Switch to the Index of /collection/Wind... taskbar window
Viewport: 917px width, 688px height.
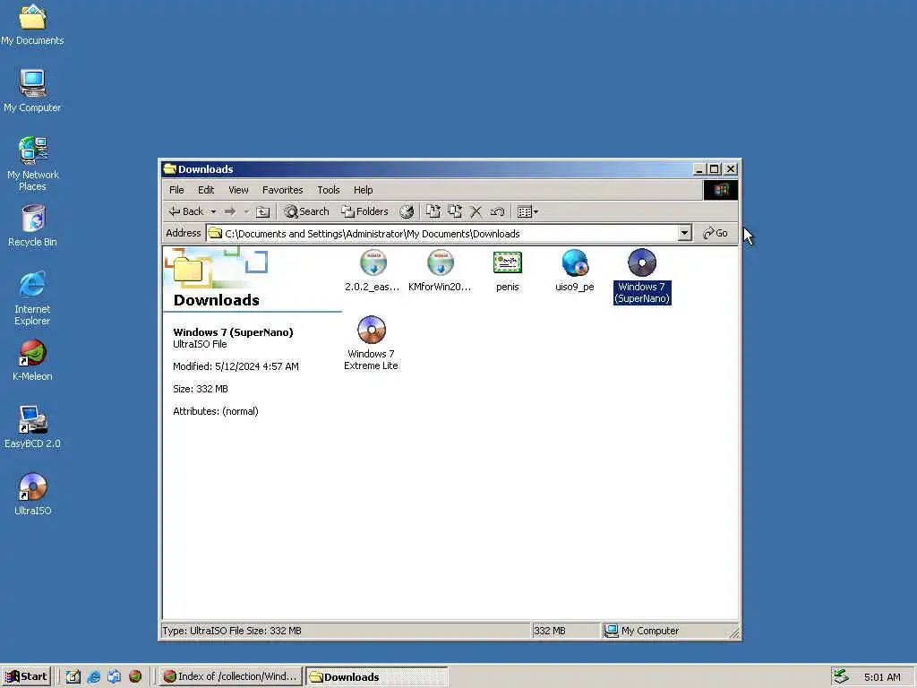coord(230,676)
